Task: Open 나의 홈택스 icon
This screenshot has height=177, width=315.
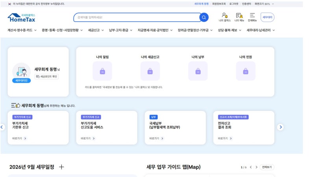Action: [x=224, y=17]
